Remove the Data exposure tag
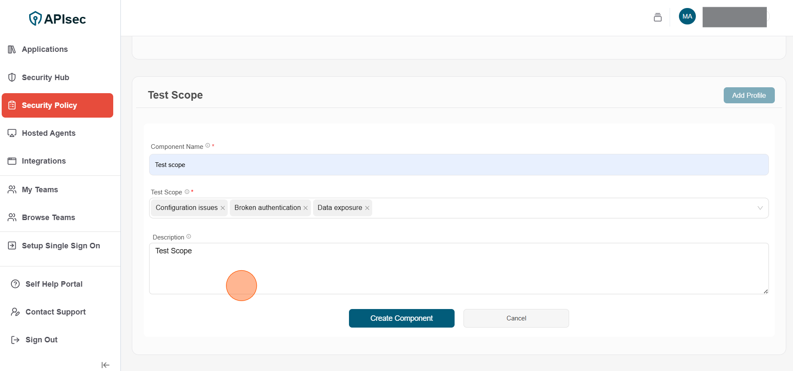Image resolution: width=793 pixels, height=371 pixels. 367,208
